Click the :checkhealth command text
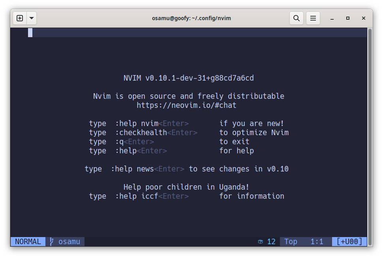The height and width of the screenshot is (258, 383). pyautogui.click(x=141, y=133)
